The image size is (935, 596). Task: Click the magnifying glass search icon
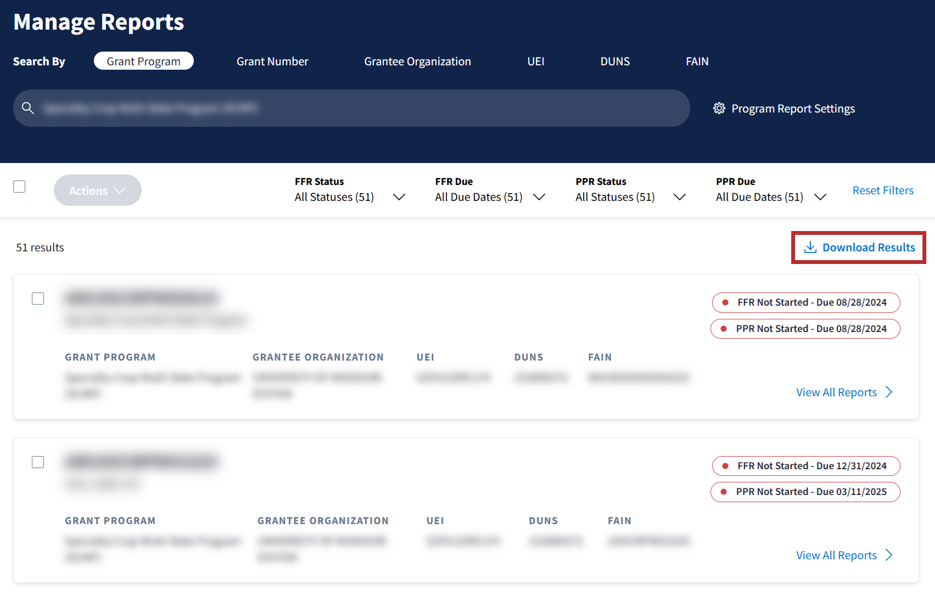click(x=28, y=108)
